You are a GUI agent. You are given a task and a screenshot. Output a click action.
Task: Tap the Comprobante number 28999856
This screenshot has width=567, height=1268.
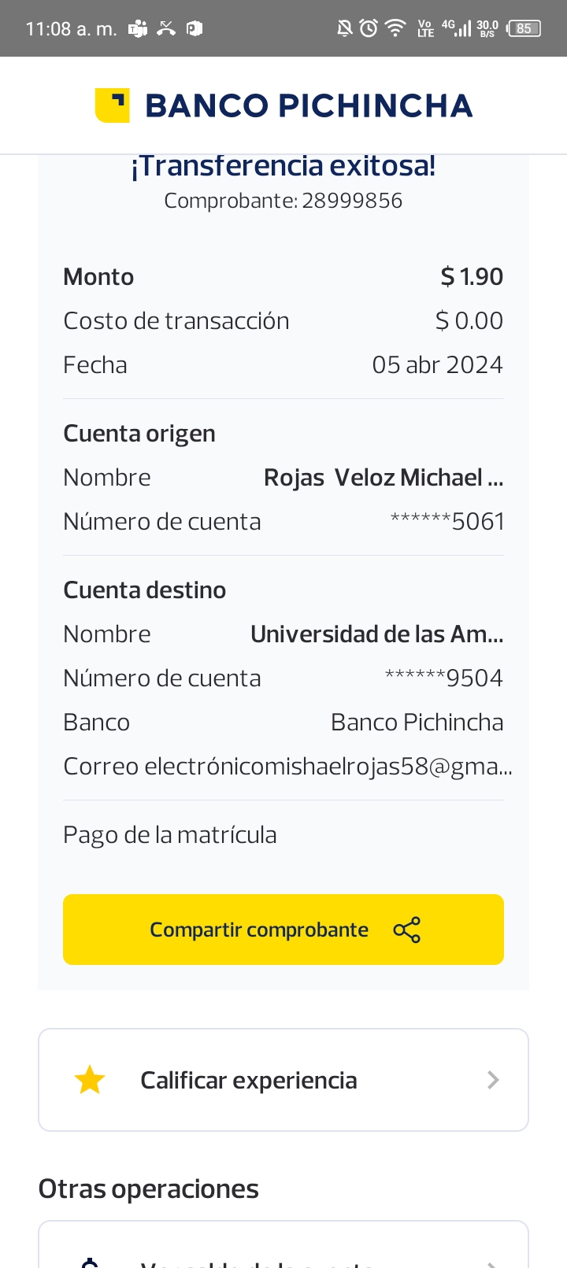351,201
